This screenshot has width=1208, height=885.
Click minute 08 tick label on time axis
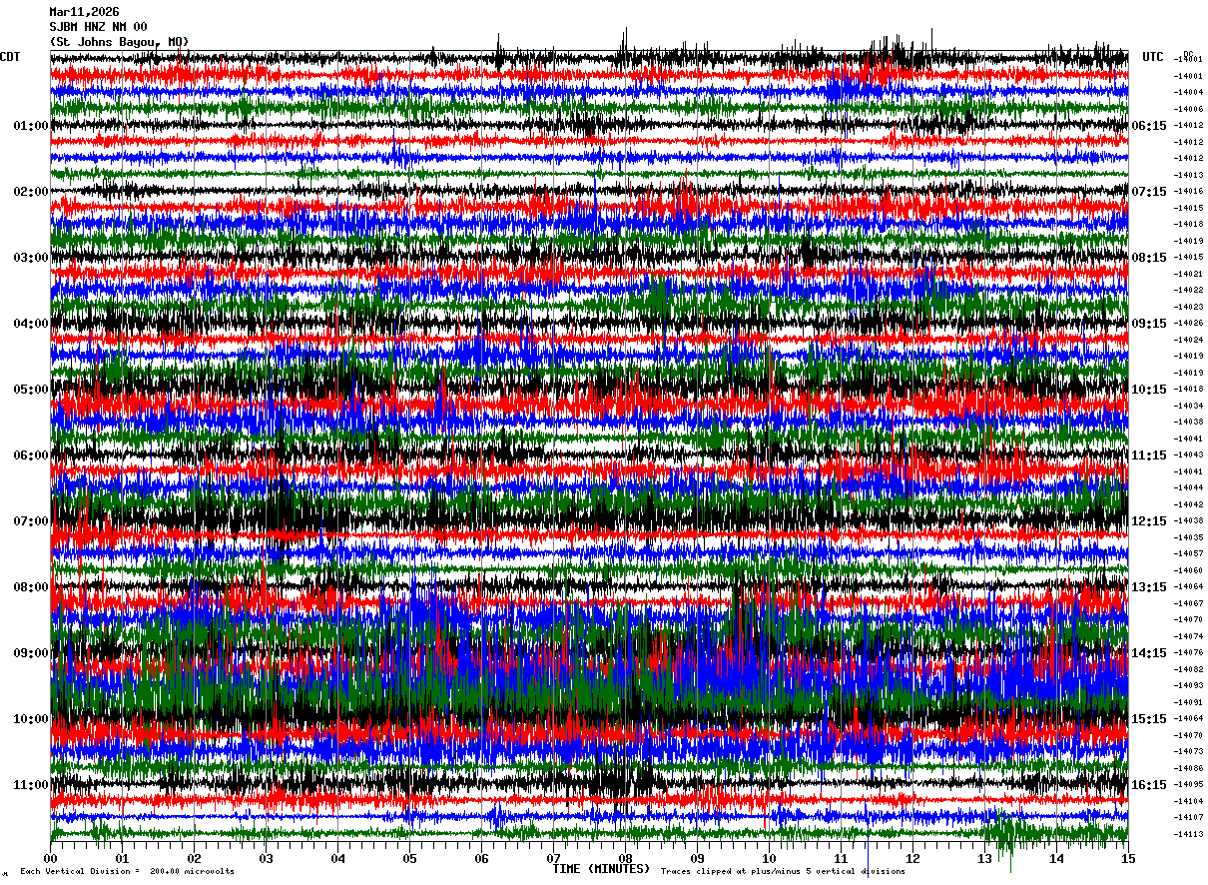[625, 858]
